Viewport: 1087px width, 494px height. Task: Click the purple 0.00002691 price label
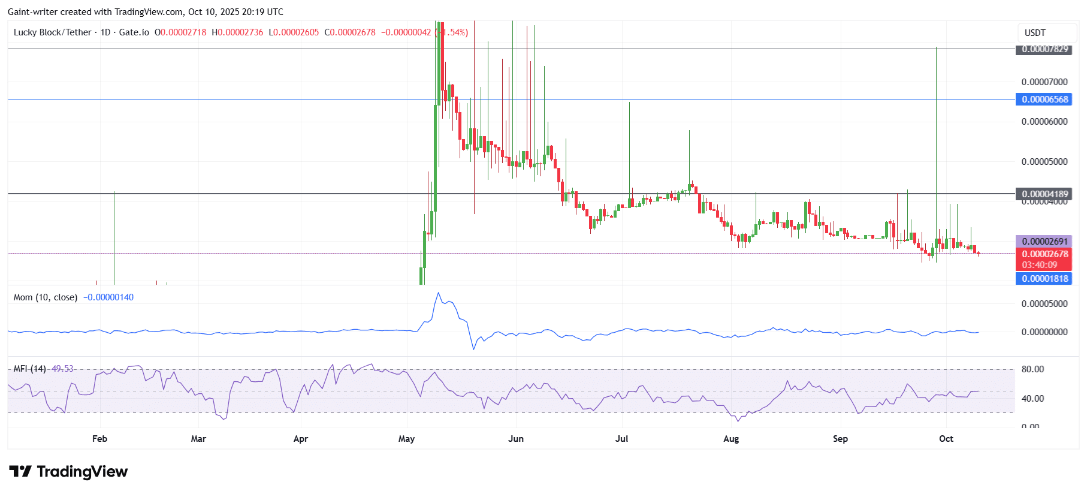pyautogui.click(x=1044, y=242)
